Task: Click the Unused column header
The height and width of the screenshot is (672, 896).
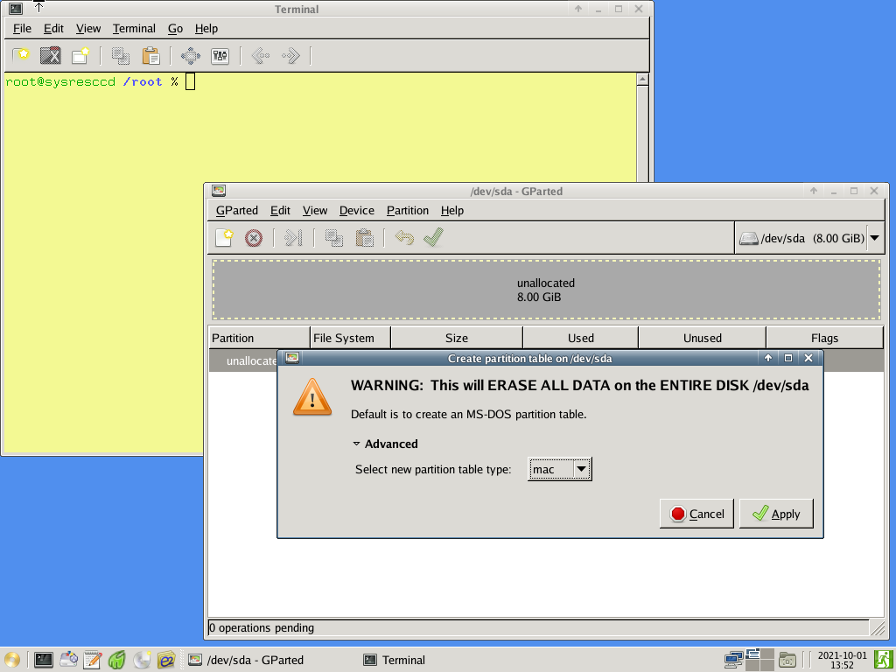Action: point(703,338)
